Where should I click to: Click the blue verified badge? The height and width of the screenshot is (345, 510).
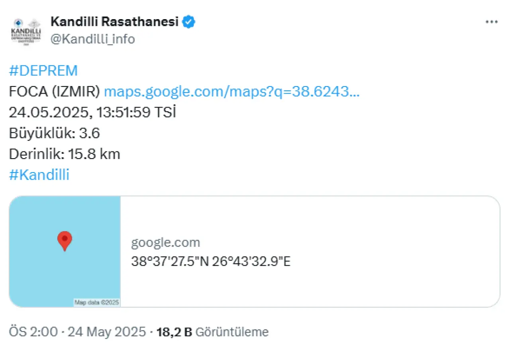pyautogui.click(x=189, y=22)
